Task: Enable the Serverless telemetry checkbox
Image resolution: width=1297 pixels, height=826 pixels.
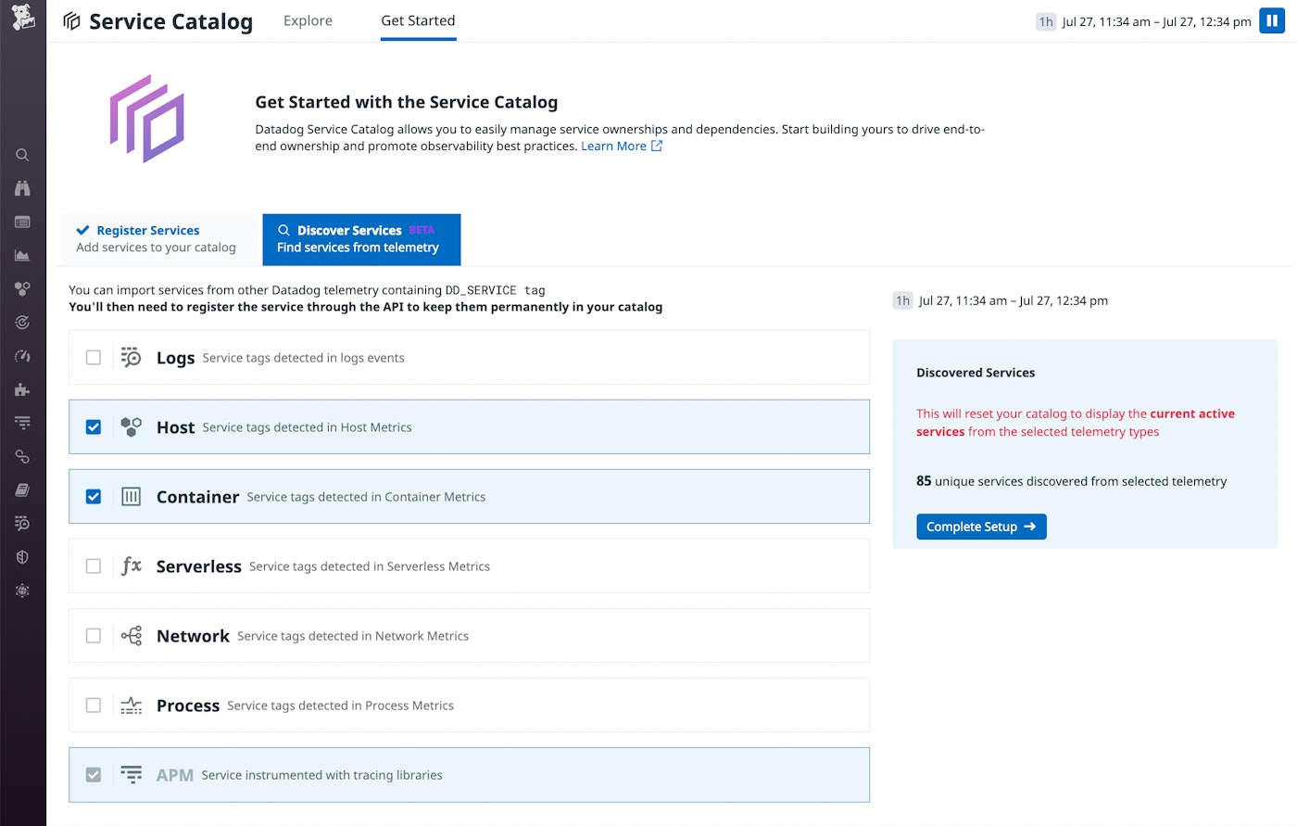Action: pos(94,566)
